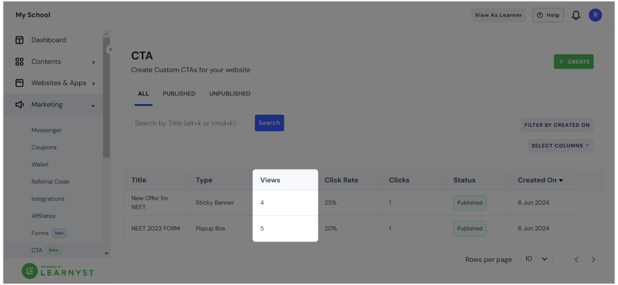Open the profile avatar marked R
Screen dimensions: 618x285
595,15
